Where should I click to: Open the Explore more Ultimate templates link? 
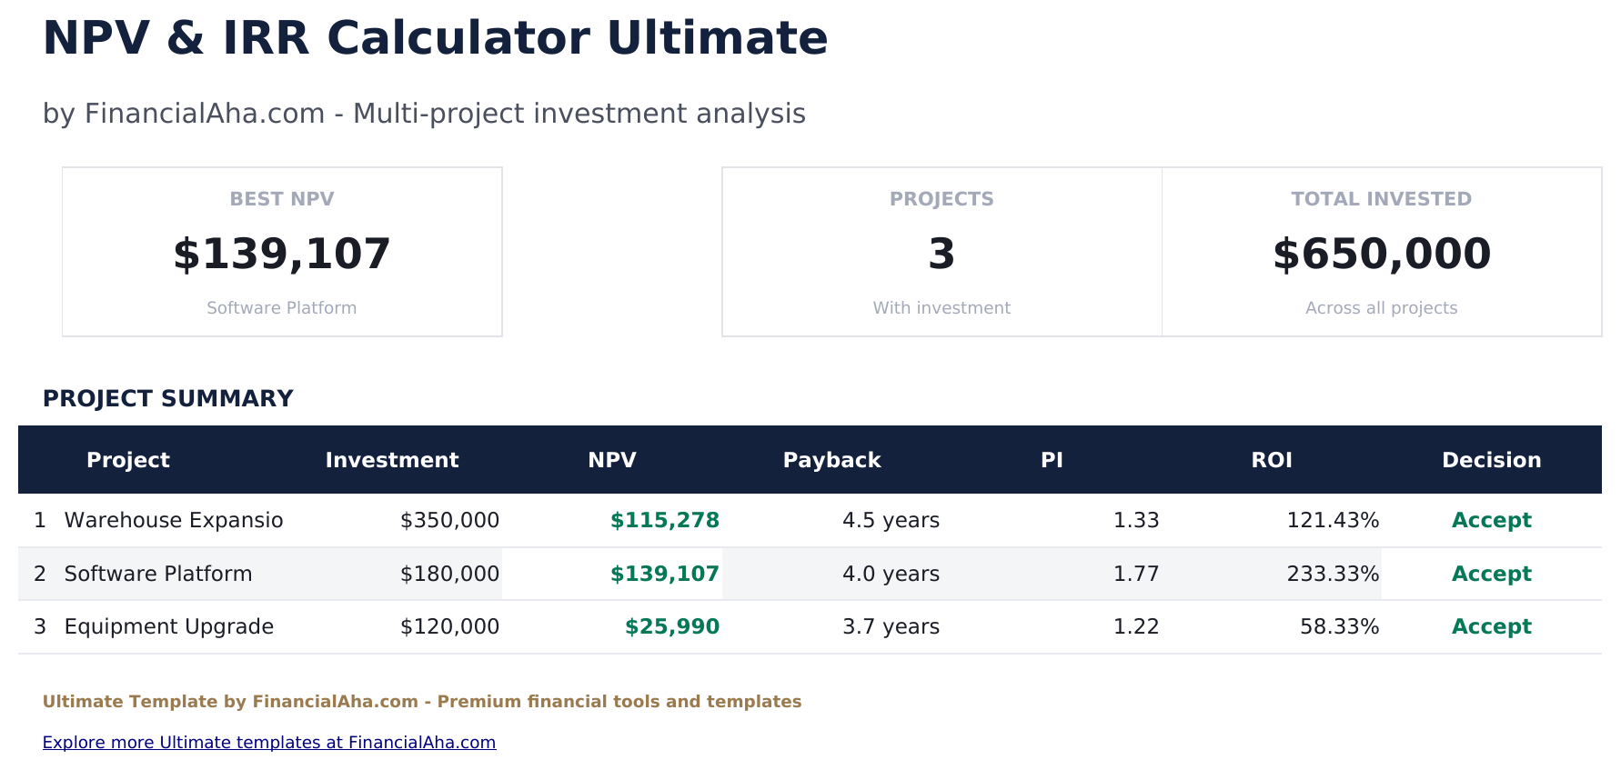coord(269,743)
